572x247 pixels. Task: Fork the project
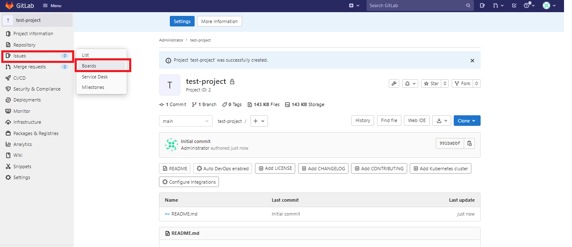(x=462, y=83)
